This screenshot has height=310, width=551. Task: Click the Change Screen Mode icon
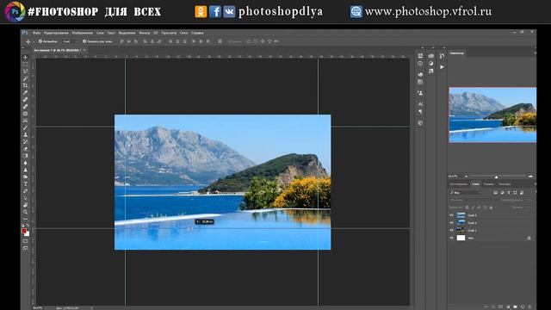[25, 248]
